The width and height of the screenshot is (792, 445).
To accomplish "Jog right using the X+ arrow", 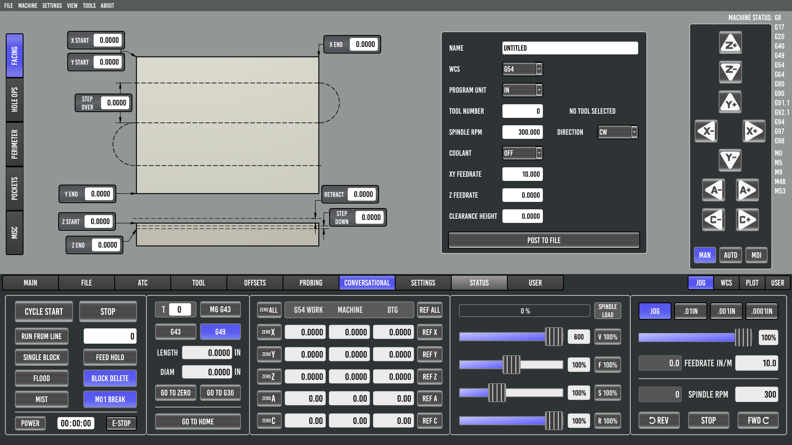I will point(754,131).
